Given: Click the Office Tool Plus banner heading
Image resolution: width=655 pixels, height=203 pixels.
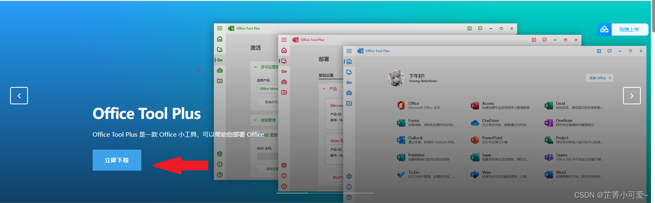Looking at the screenshot, I should pos(147,114).
